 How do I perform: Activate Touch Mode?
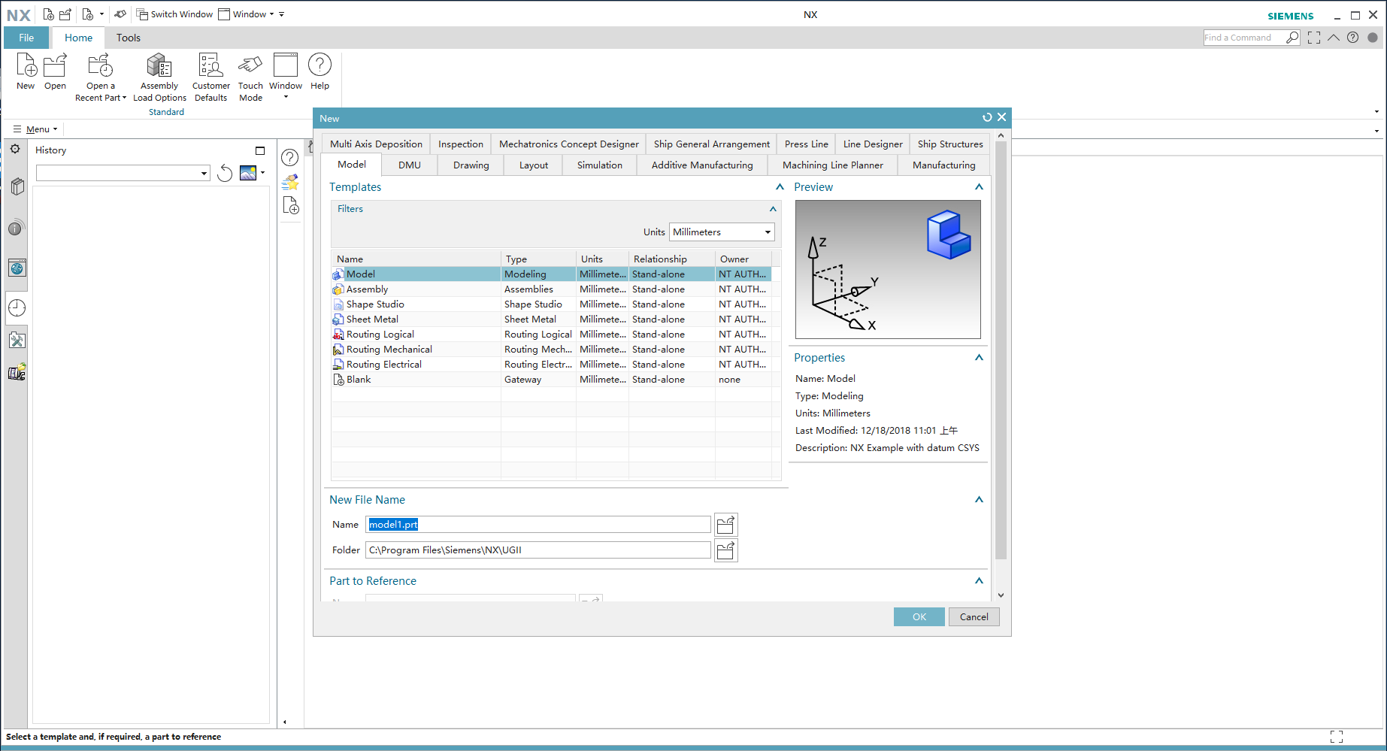250,77
